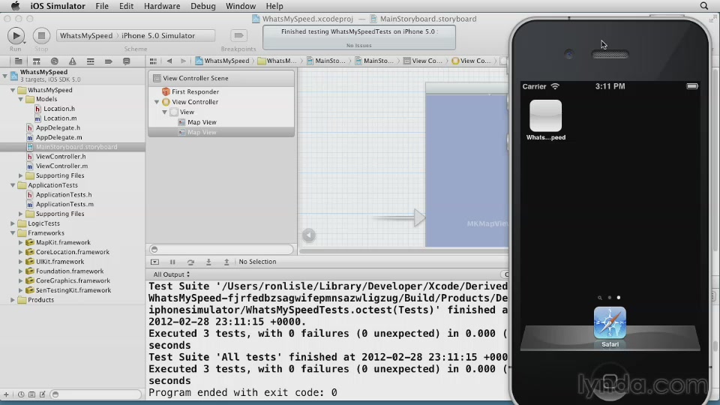Screen dimensions: 720x405
Task: Expand the Supporting Files group under ViewController.m
Action: point(21,175)
